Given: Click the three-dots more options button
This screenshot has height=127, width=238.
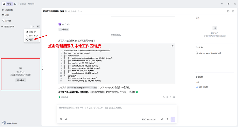Looking at the screenshot, I should tap(38, 27).
